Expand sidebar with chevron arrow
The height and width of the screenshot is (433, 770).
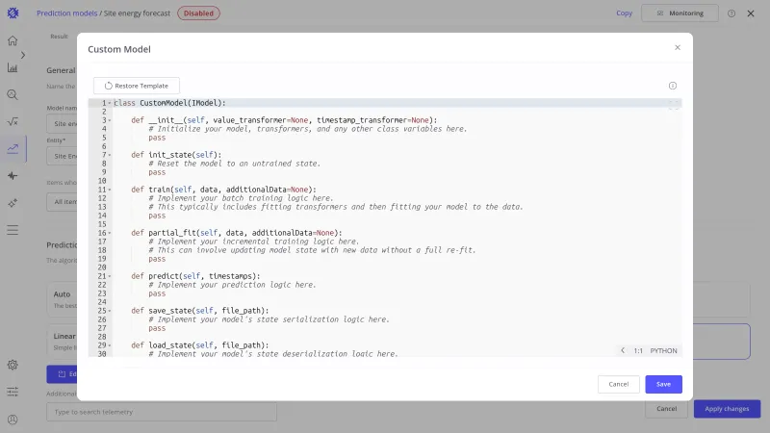[23, 55]
